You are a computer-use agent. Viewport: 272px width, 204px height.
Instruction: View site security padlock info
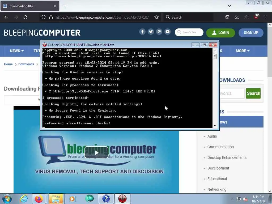pos(51,17)
